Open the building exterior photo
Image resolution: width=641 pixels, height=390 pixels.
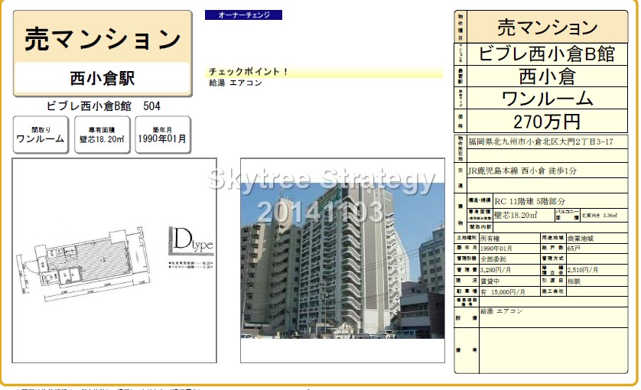(x=343, y=261)
